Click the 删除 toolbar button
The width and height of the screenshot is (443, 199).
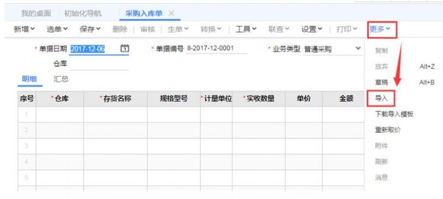click(x=120, y=29)
